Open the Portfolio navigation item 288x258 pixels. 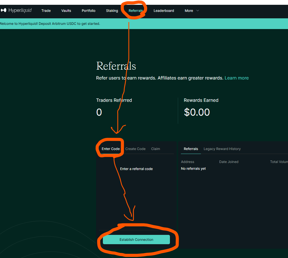88,11
